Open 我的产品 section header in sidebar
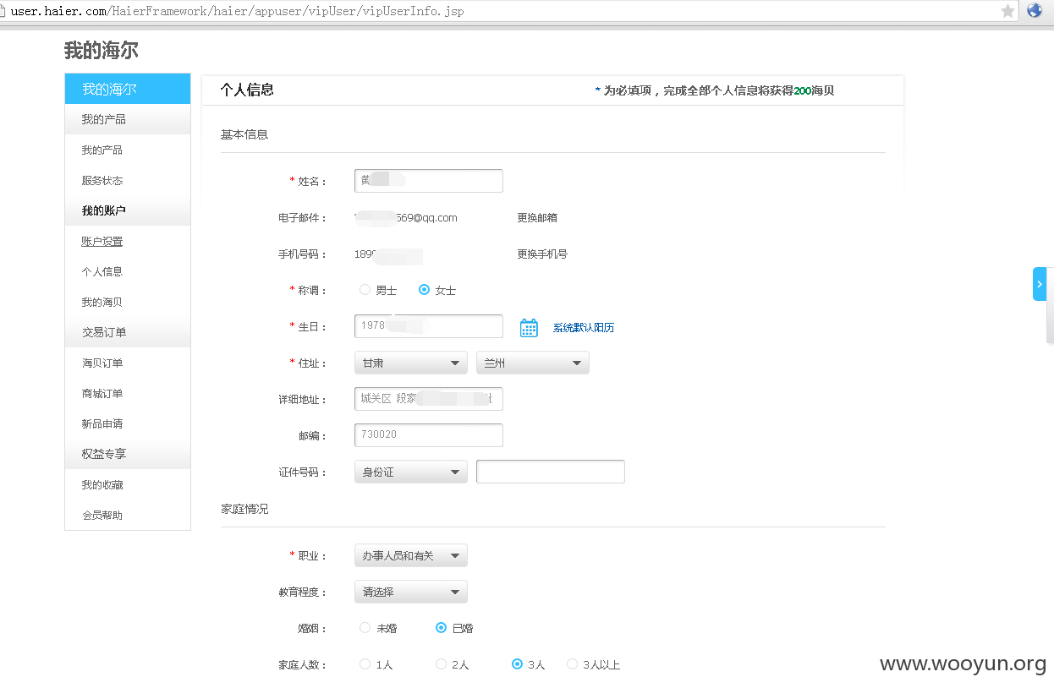 [128, 119]
